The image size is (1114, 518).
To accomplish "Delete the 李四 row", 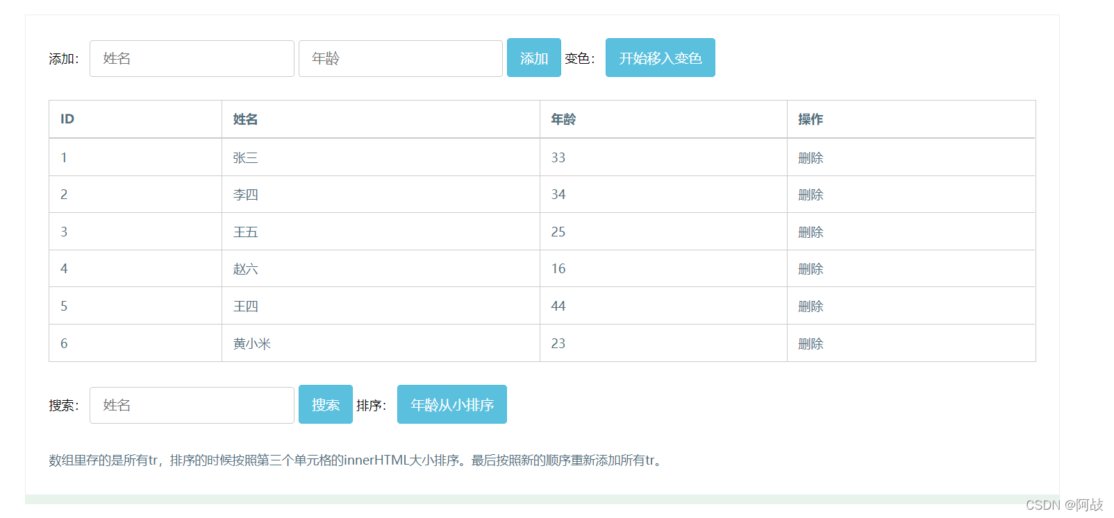I will [810, 195].
